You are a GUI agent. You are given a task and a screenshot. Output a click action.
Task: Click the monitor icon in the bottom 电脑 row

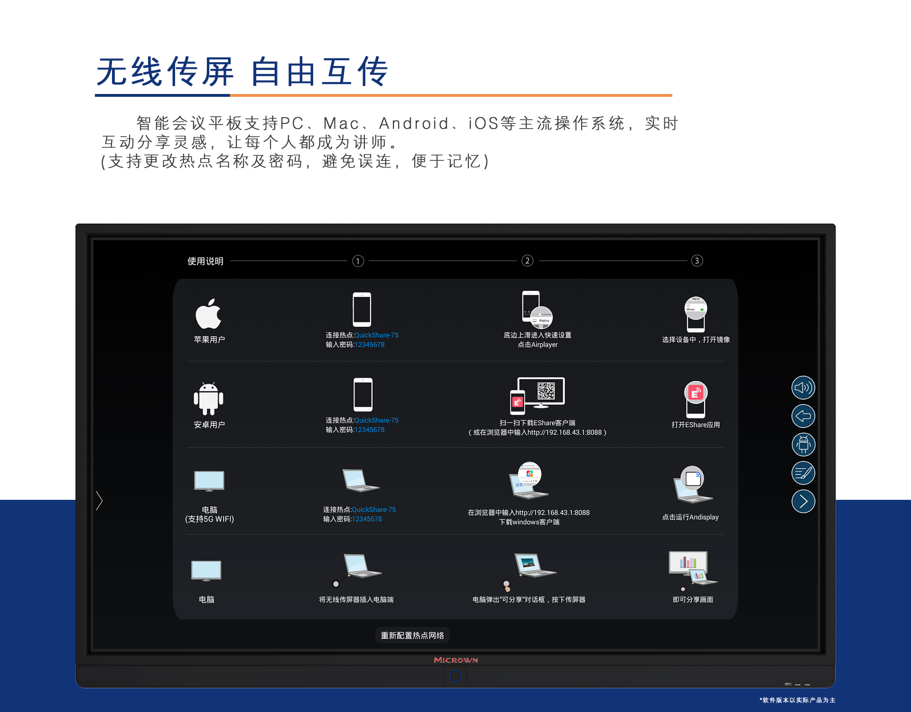point(206,571)
